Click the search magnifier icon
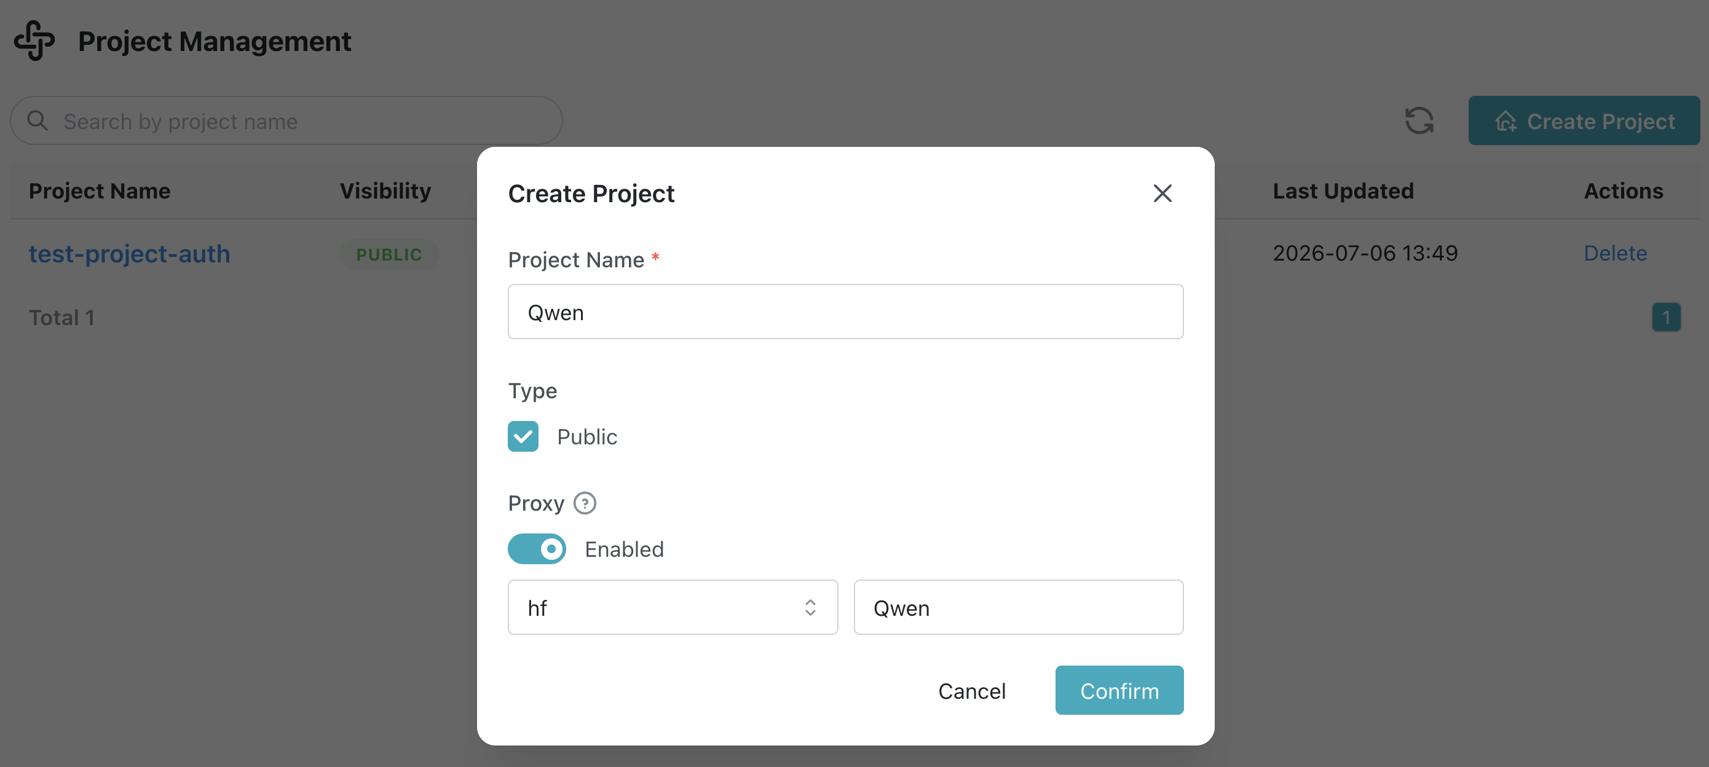Screen dimensions: 1709x767 37,120
